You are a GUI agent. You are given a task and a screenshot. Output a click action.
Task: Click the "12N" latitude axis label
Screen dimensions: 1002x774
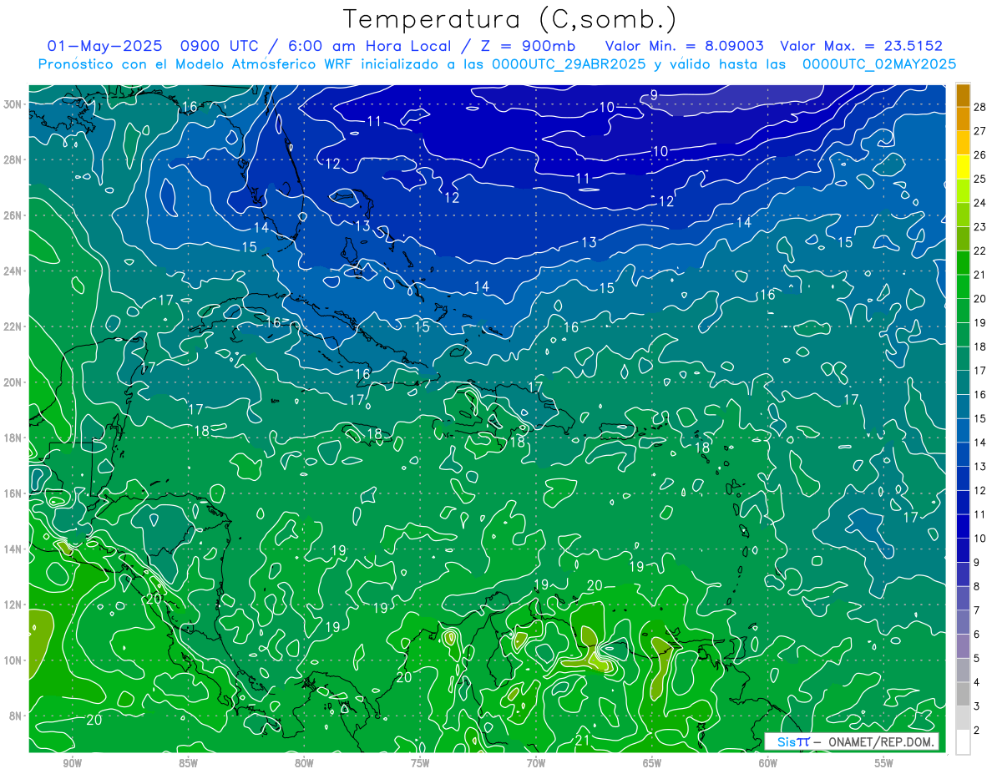tap(14, 605)
